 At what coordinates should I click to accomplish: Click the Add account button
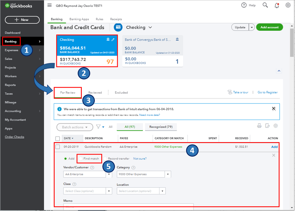click(269, 27)
